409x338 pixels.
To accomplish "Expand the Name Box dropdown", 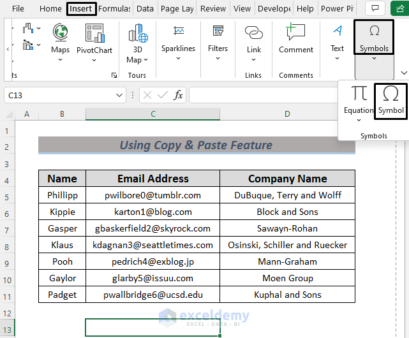I will point(119,95).
